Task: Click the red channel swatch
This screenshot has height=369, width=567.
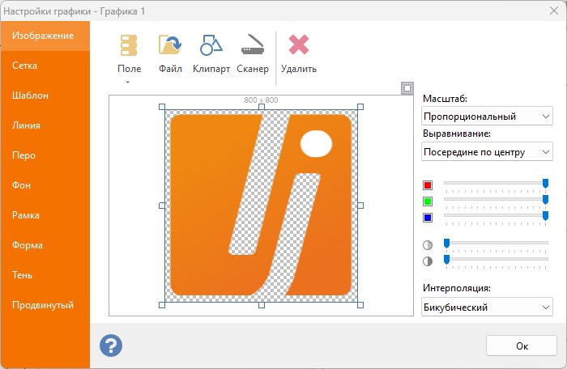Action: [428, 185]
